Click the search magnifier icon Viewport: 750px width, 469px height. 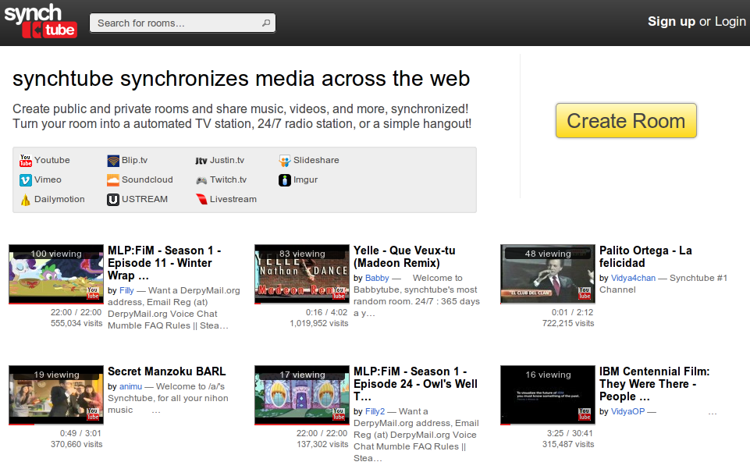pos(266,23)
